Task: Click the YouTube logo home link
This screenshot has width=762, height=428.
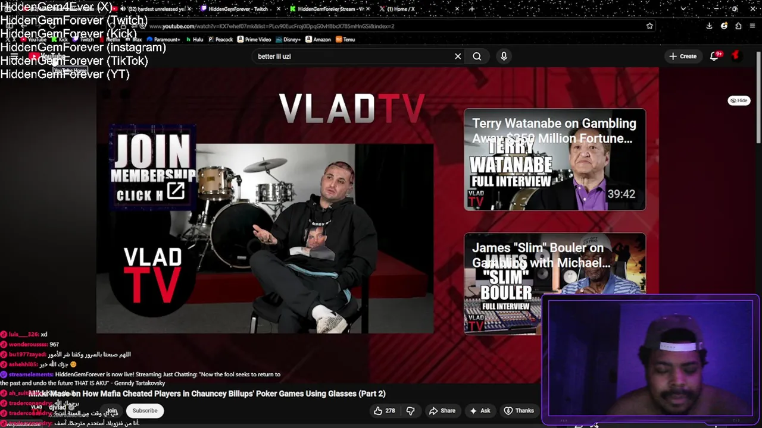Action: [x=46, y=56]
